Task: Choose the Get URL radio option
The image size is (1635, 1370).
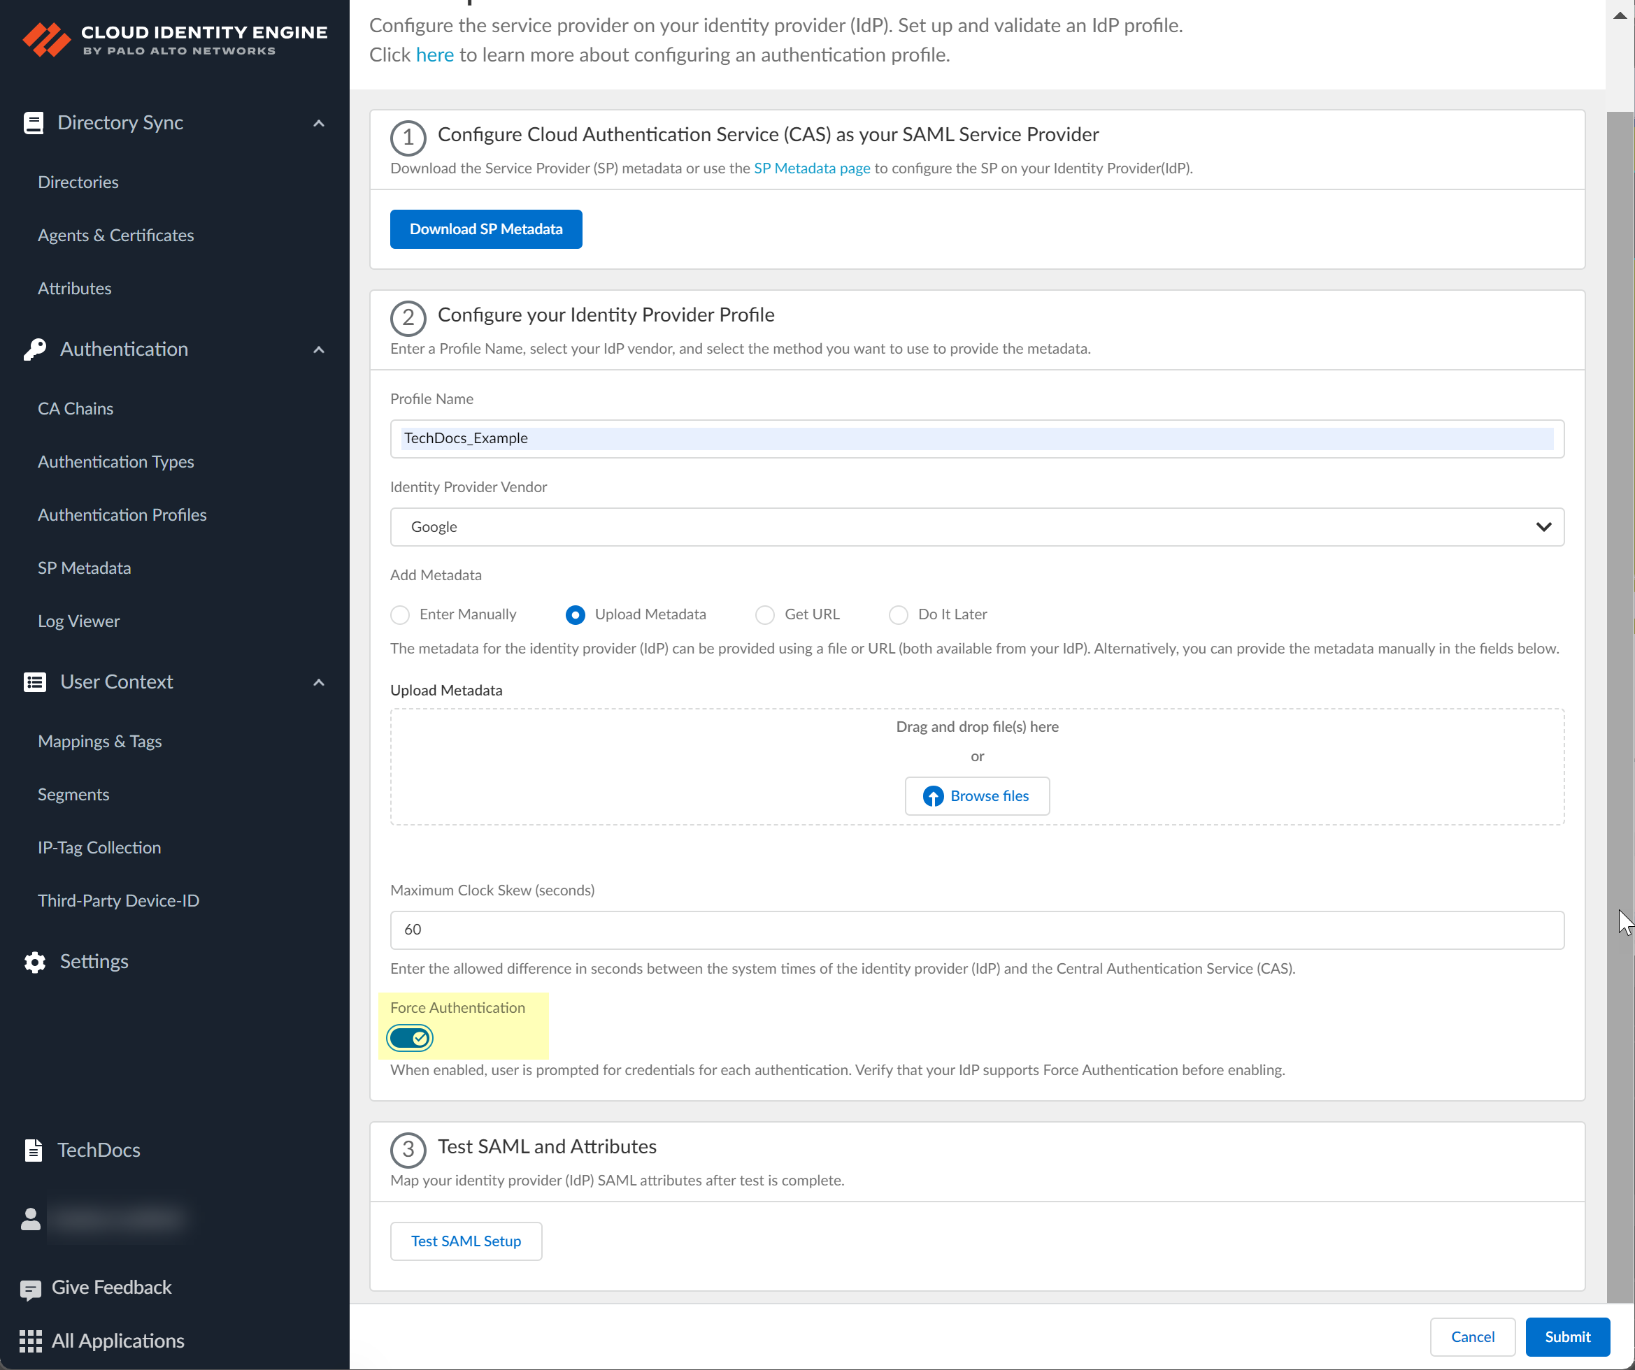Action: [764, 615]
